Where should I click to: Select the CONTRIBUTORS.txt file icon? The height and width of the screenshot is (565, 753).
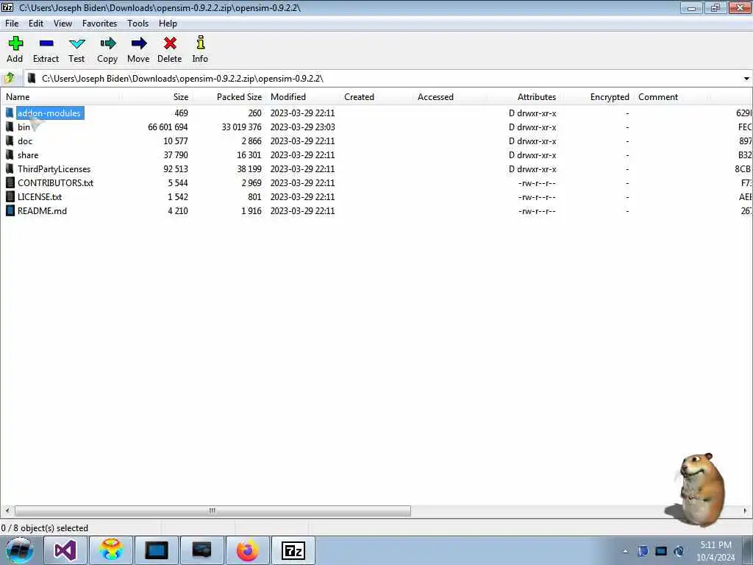click(10, 182)
